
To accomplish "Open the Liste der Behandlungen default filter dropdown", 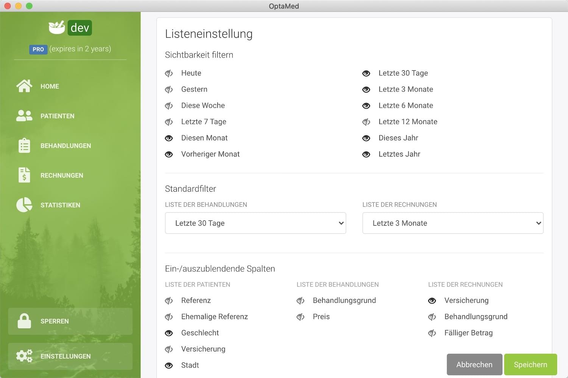I will 255,223.
